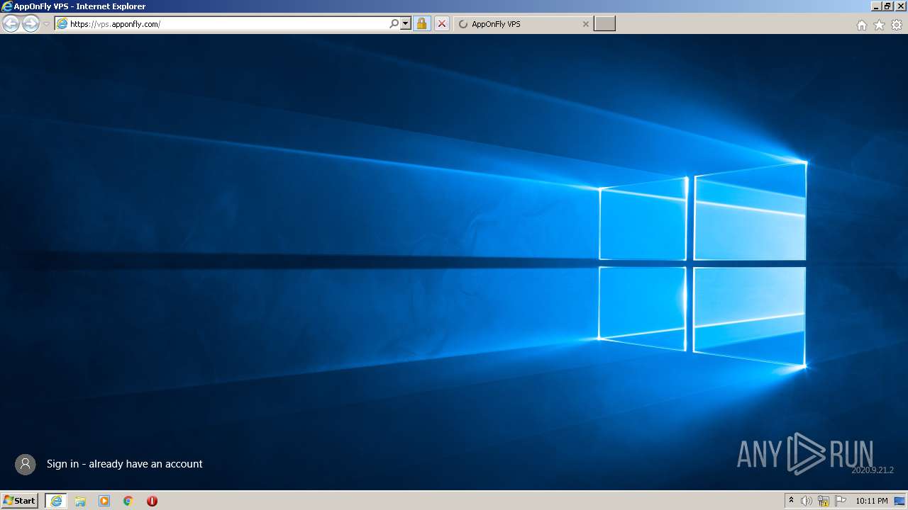Open the Windows Start menu
Image resolution: width=908 pixels, height=510 pixels.
tap(19, 501)
